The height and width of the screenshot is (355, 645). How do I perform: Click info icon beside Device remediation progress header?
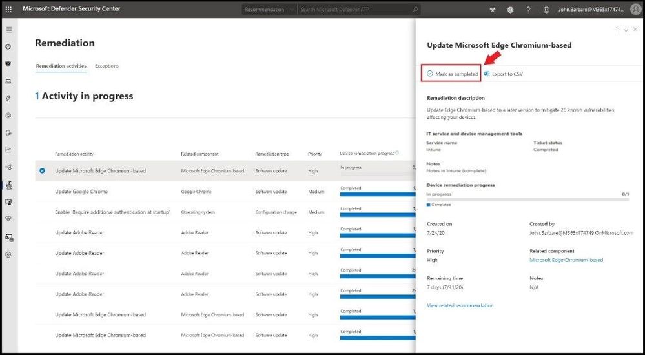(397, 153)
